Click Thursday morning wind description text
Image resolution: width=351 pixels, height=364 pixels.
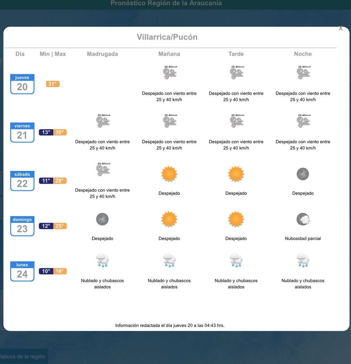click(169, 96)
